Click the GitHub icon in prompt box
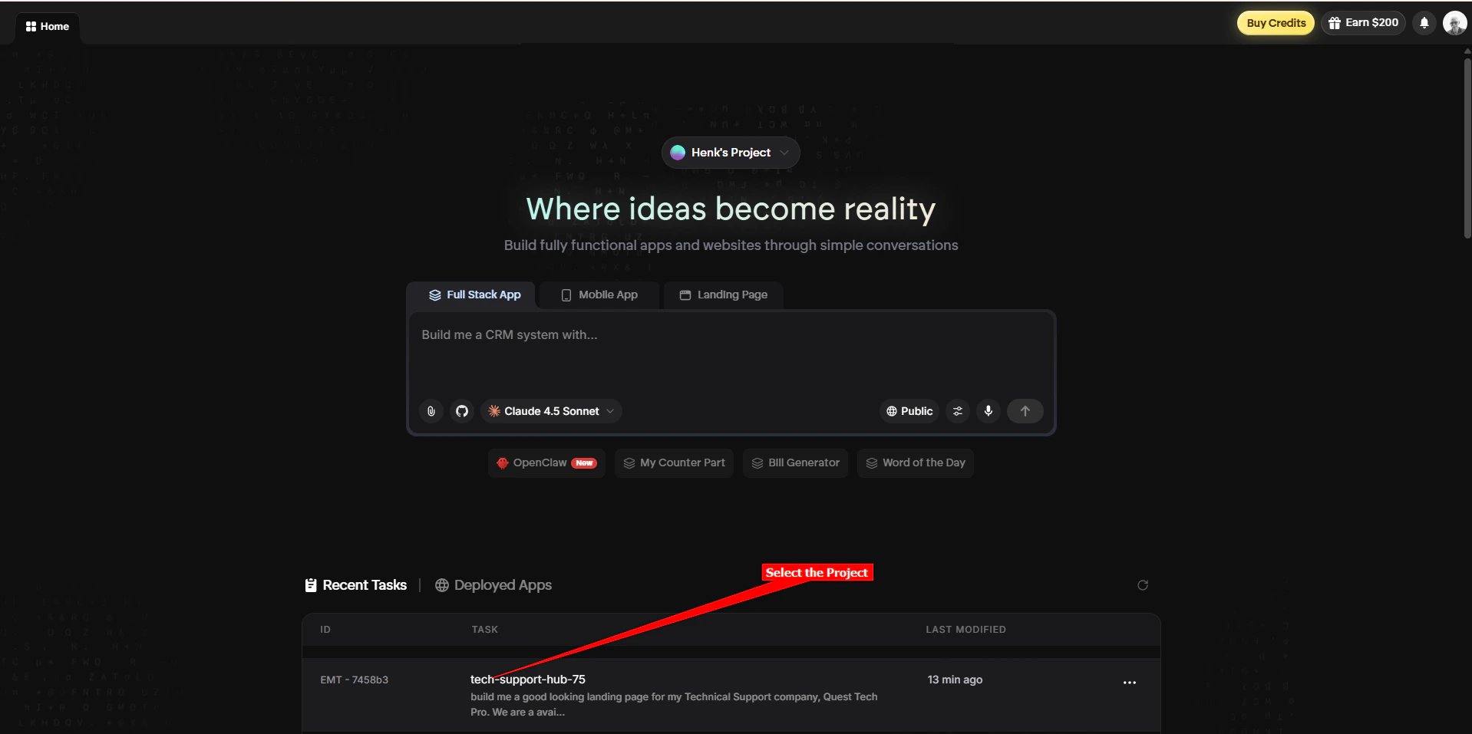 [x=462, y=411]
